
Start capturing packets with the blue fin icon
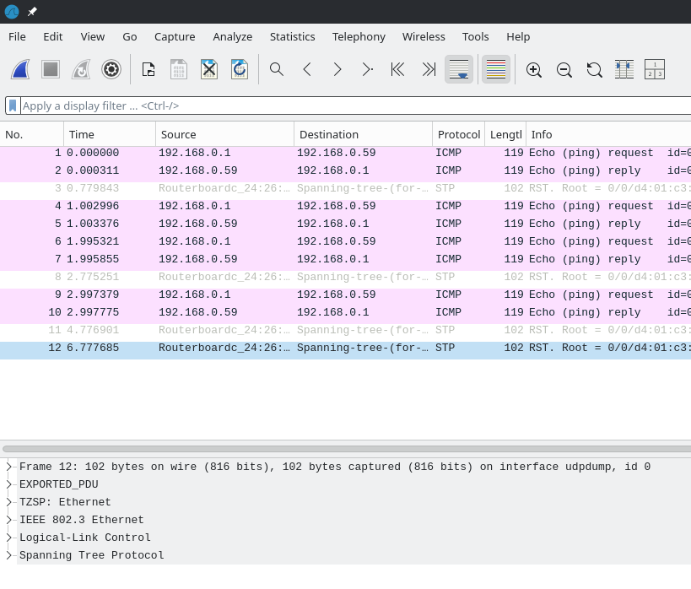[20, 69]
